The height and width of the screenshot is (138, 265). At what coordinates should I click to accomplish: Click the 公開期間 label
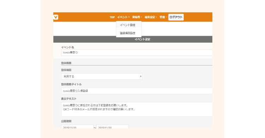[66, 121]
